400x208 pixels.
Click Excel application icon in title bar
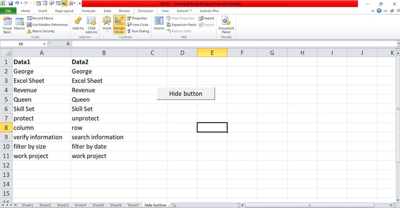3,3
